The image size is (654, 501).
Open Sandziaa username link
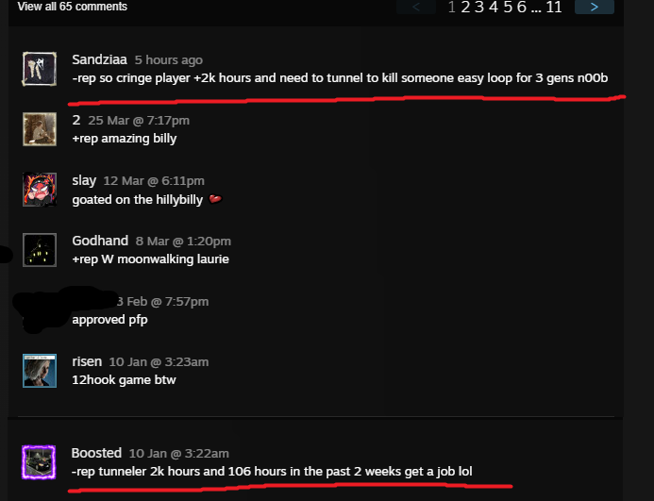coord(99,59)
